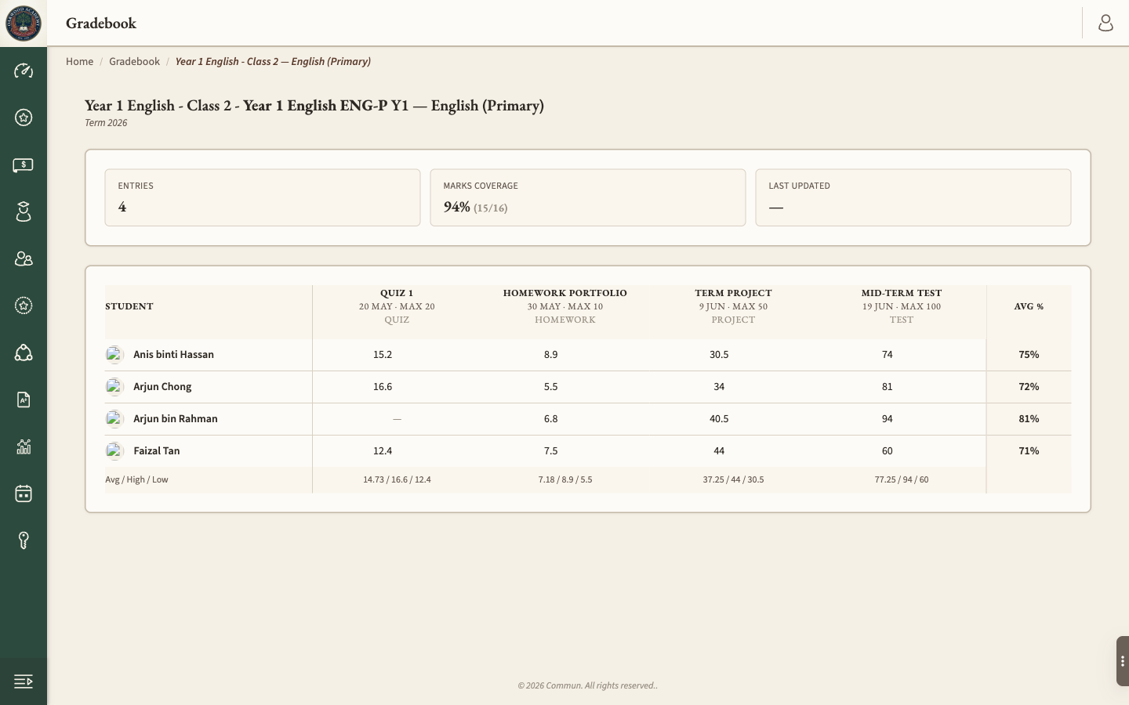Image resolution: width=1129 pixels, height=705 pixels.
Task: Click the Term Project column header
Action: pos(733,306)
